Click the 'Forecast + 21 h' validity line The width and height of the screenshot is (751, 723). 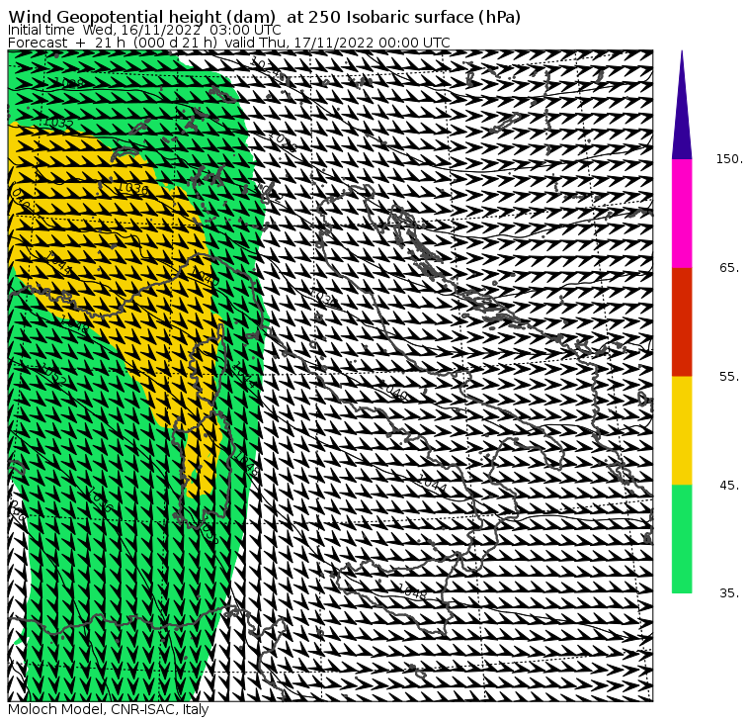(x=229, y=43)
